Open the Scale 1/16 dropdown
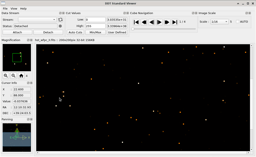Image resolution: width=256 pixels, height=157 pixels. click(x=219, y=22)
